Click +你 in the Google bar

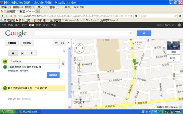(4, 25)
